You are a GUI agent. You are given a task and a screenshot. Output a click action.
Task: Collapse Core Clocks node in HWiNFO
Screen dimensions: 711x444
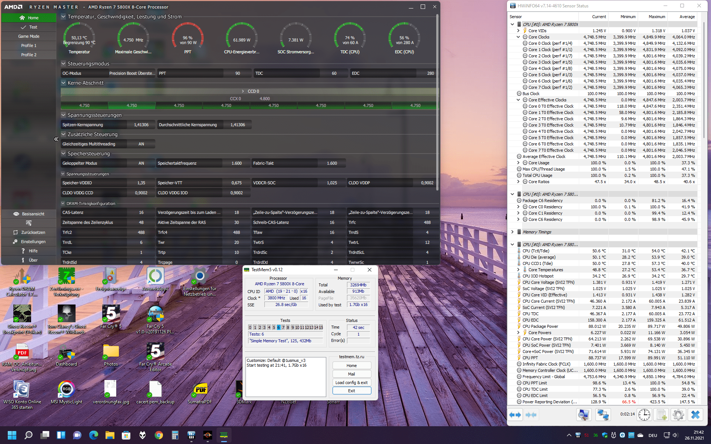[x=518, y=37]
